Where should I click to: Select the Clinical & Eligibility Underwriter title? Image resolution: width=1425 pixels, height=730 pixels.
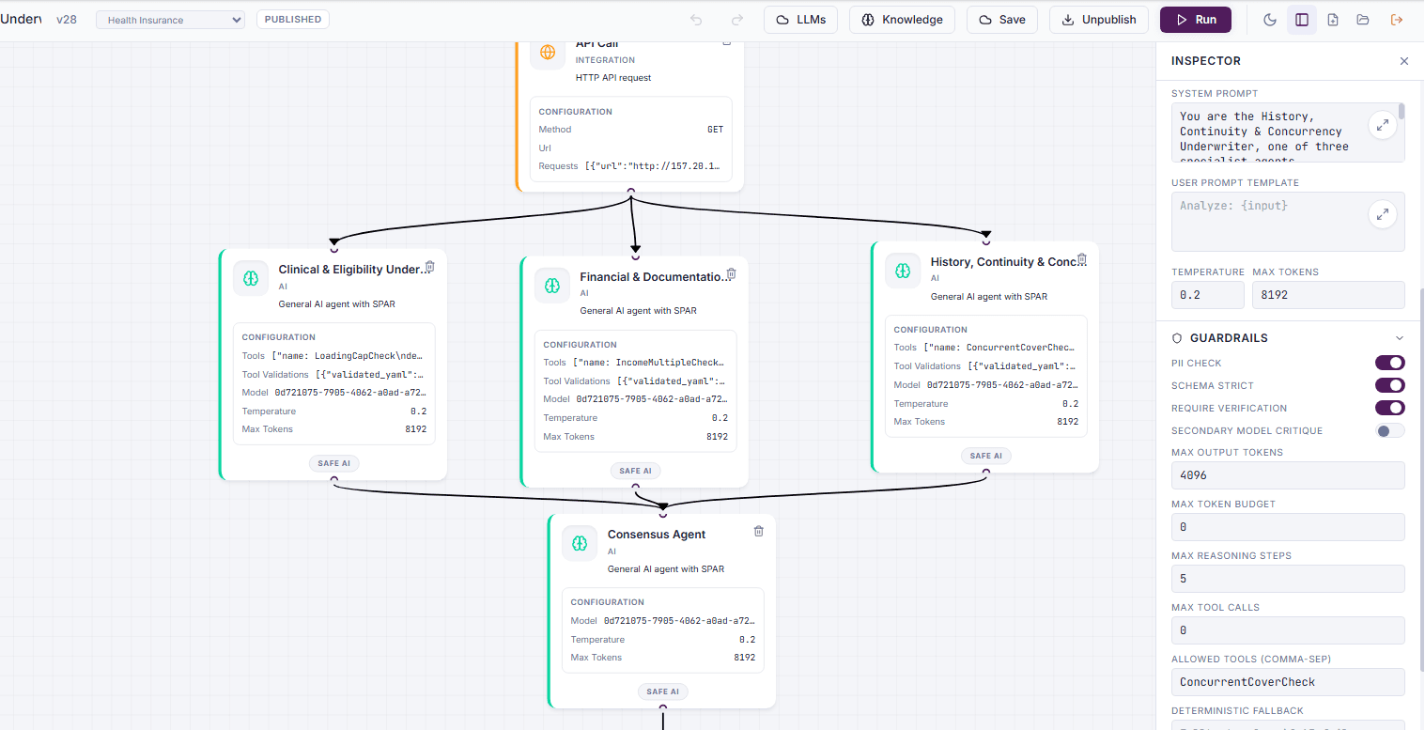coord(354,270)
